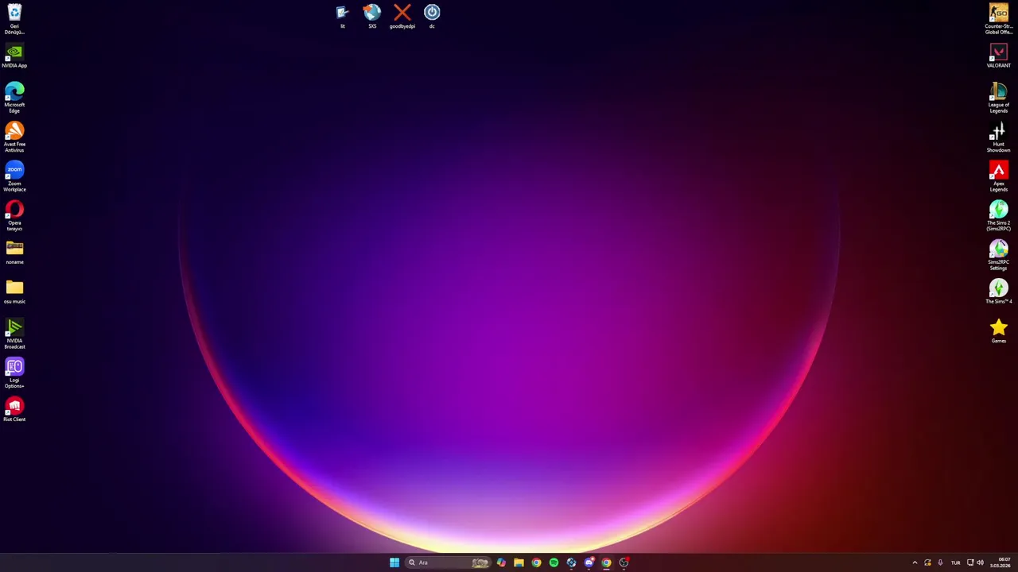Viewport: 1018px width, 572px height.
Task: Open Spotify from the taskbar
Action: click(554, 562)
